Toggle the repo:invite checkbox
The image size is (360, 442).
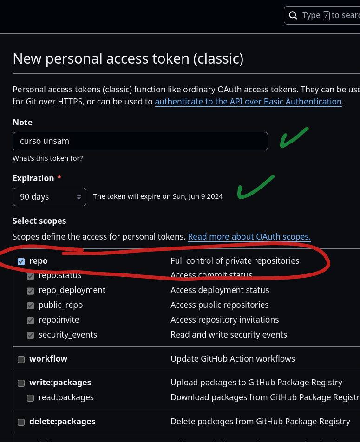pos(30,320)
